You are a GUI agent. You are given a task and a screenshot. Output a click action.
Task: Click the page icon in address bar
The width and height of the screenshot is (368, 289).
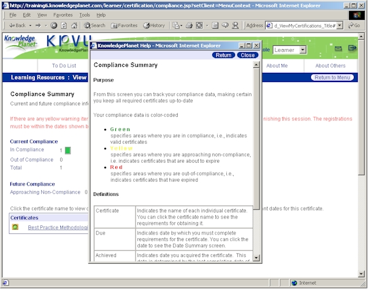pyautogui.click(x=269, y=25)
